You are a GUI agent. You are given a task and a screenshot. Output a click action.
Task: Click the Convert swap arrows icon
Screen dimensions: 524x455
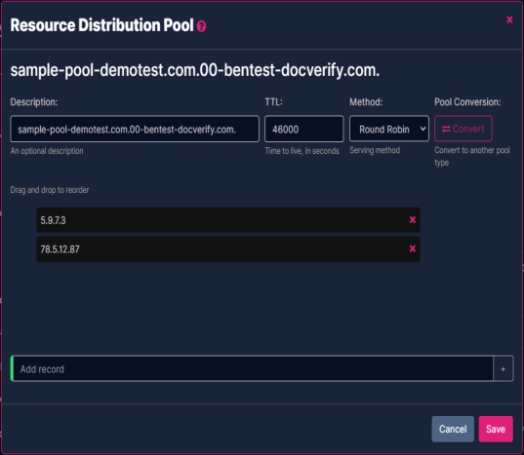coord(446,129)
